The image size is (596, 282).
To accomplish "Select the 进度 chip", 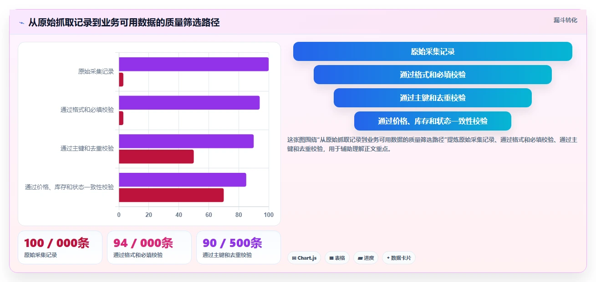I will [x=366, y=258].
